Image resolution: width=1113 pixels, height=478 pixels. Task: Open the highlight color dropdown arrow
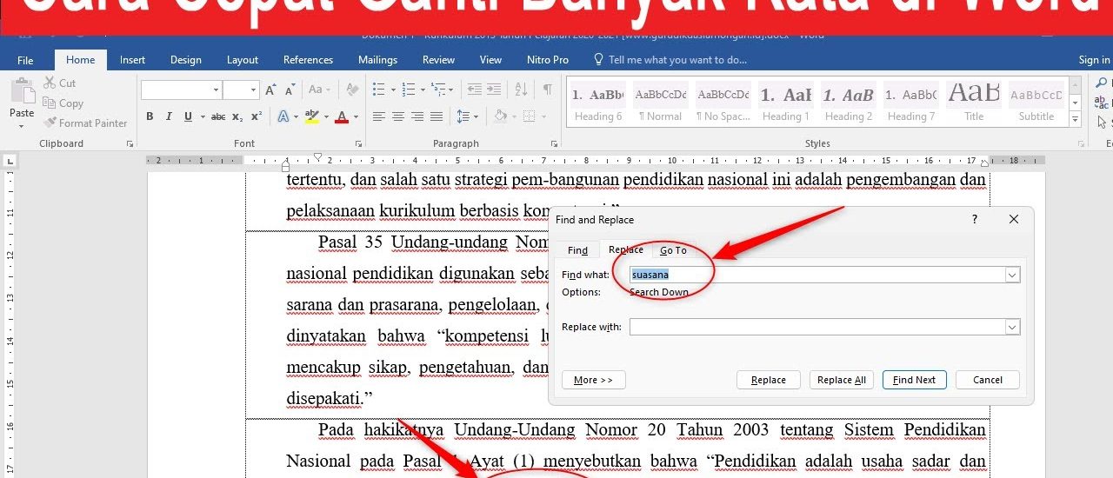pos(325,116)
